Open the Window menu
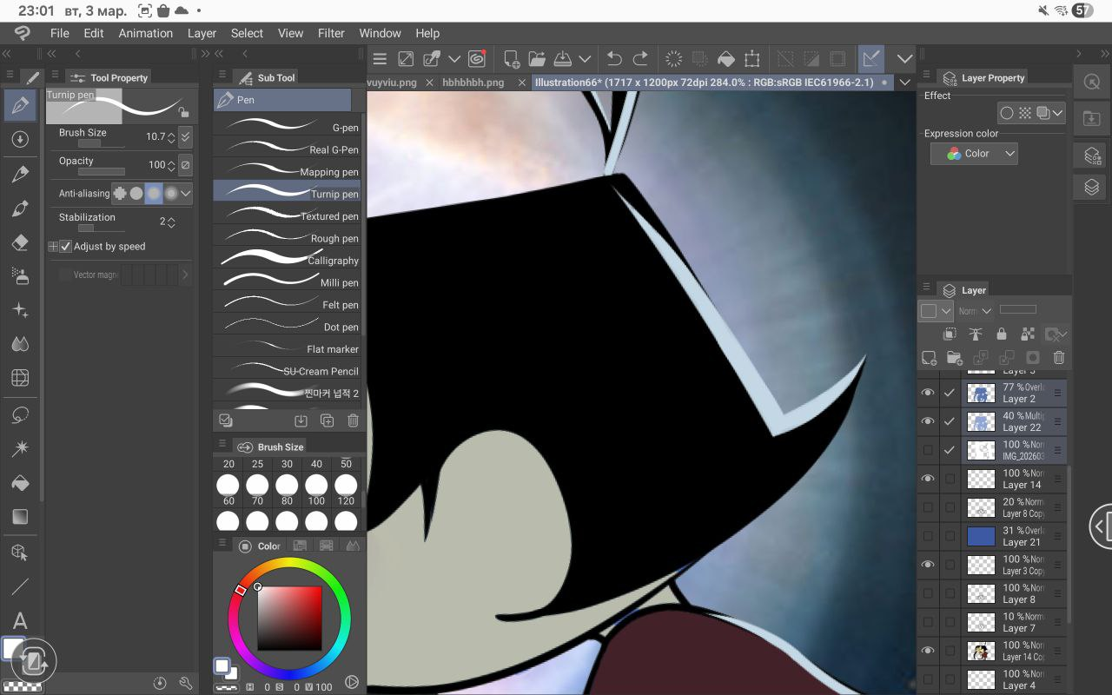The image size is (1112, 695). pos(380,33)
